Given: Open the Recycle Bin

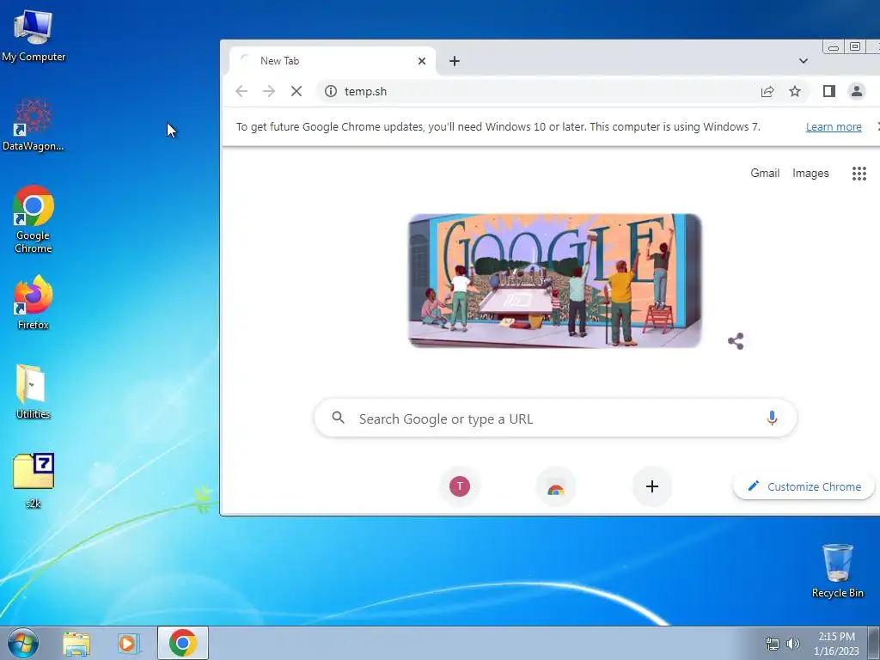Looking at the screenshot, I should pos(837,571).
